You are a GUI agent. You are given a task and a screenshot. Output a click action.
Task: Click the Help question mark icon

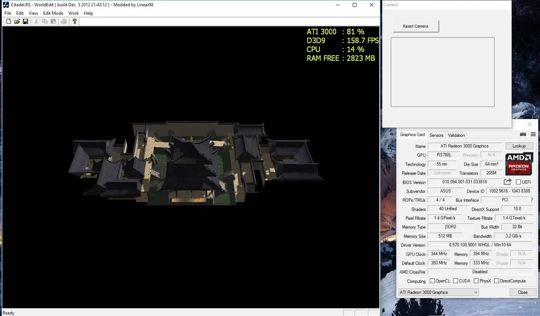75,21
